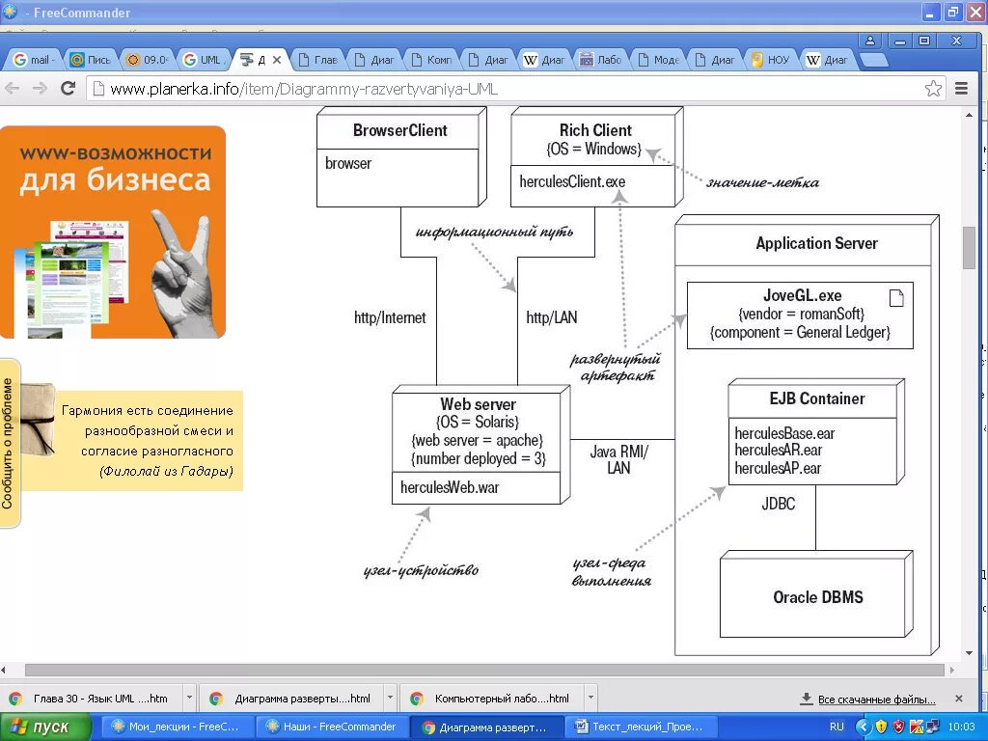Bookmark page with star icon
Image resolution: width=988 pixels, height=741 pixels.
pyautogui.click(x=933, y=88)
